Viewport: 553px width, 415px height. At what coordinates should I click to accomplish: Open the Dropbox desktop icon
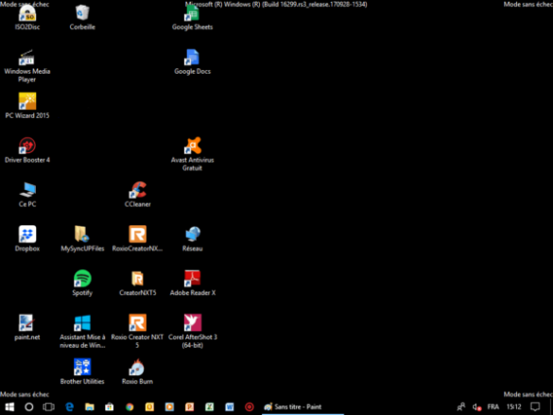coord(27,239)
